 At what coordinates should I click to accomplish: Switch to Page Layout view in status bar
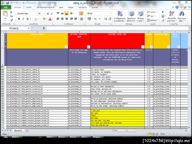pyautogui.click(x=153, y=134)
